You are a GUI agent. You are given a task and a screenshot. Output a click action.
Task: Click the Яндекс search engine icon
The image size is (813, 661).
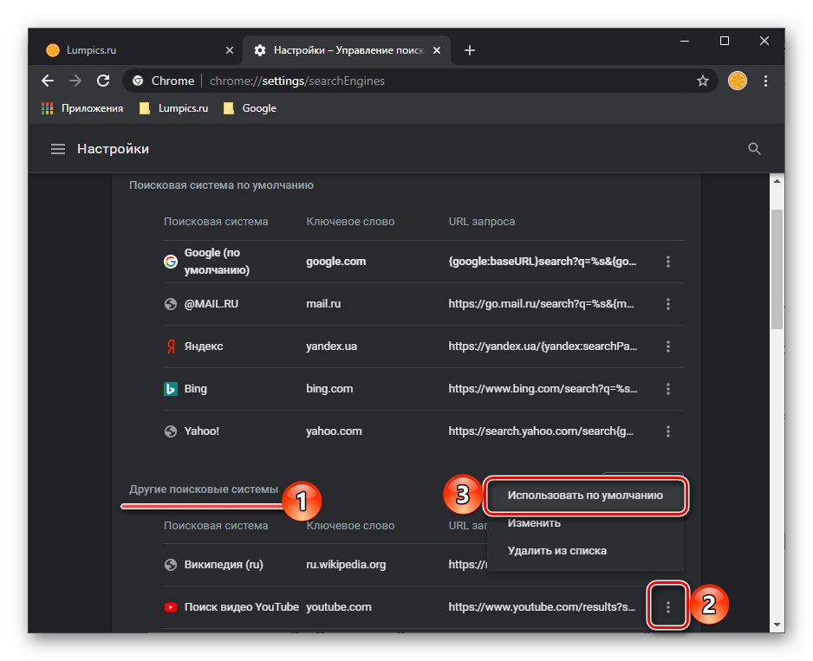point(170,346)
